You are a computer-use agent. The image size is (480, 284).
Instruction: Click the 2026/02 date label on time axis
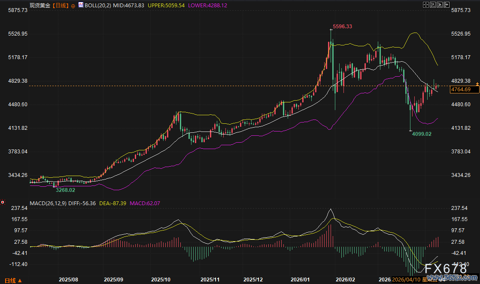(345, 279)
